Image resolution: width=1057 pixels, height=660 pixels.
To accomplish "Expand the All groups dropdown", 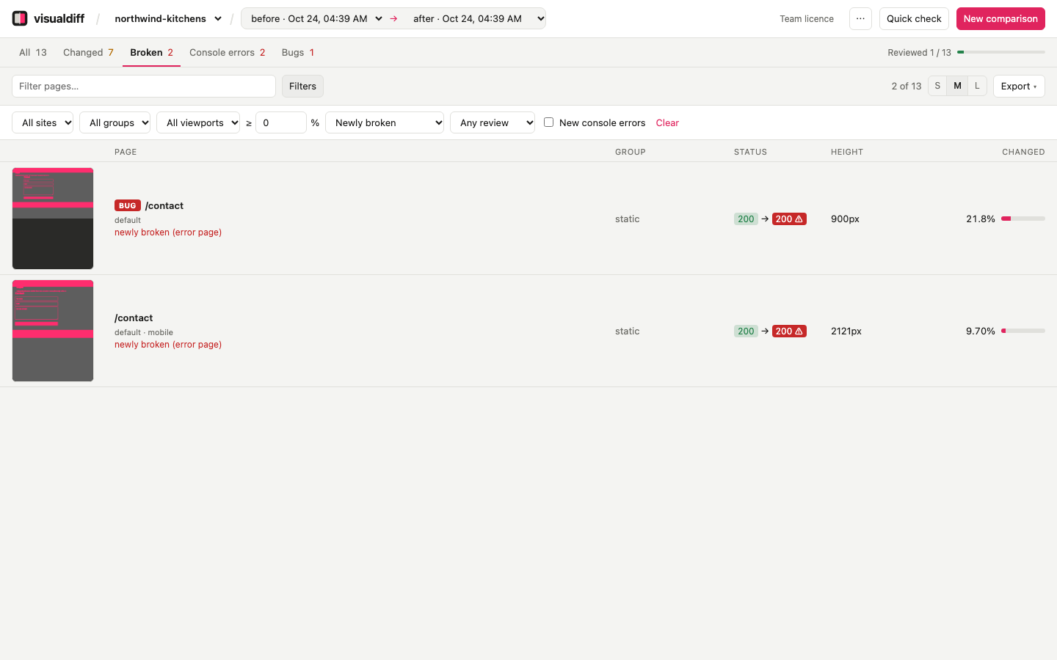I will [115, 122].
